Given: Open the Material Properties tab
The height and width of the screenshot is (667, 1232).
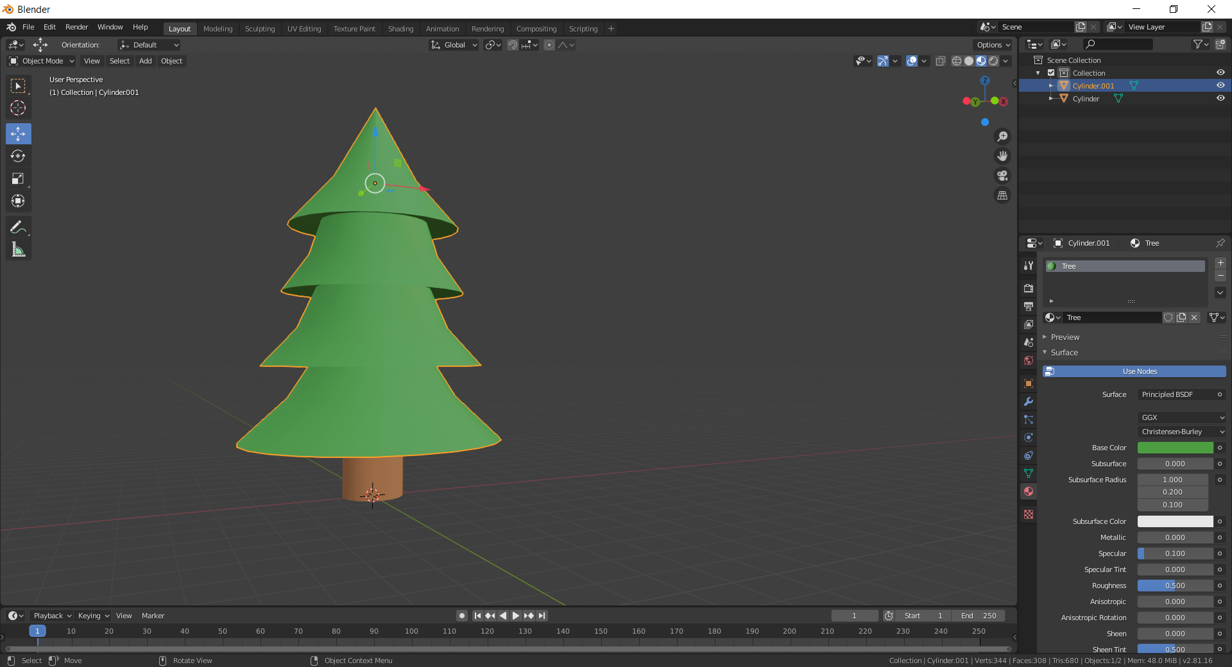Looking at the screenshot, I should pyautogui.click(x=1028, y=491).
